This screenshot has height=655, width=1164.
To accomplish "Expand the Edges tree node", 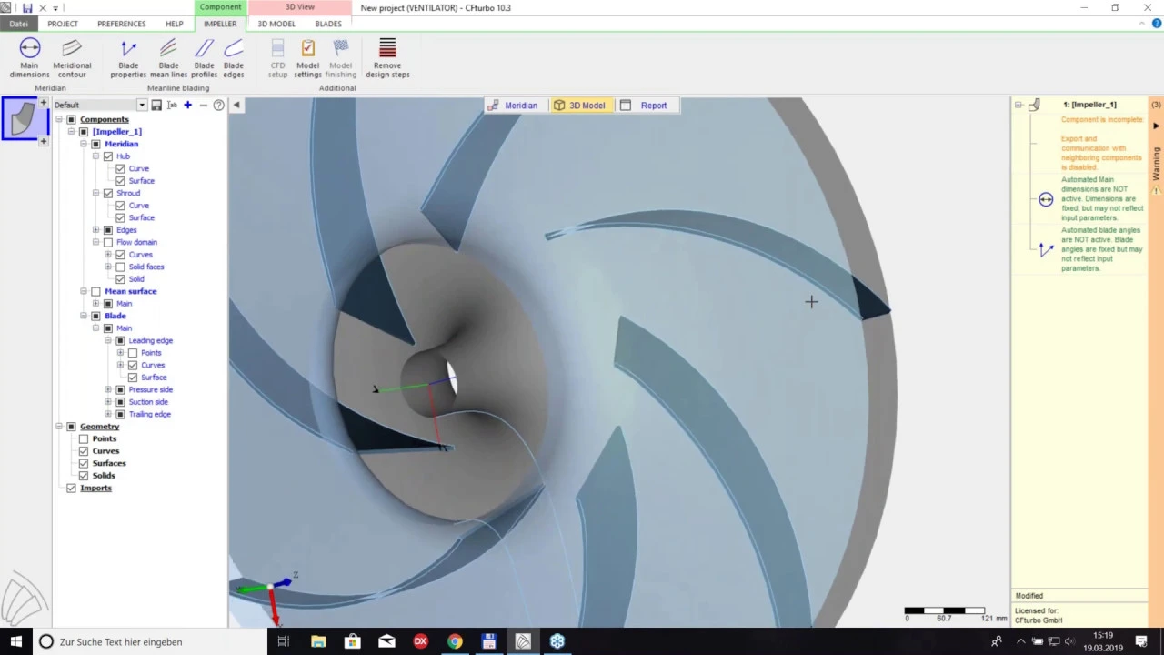I will tap(95, 230).
